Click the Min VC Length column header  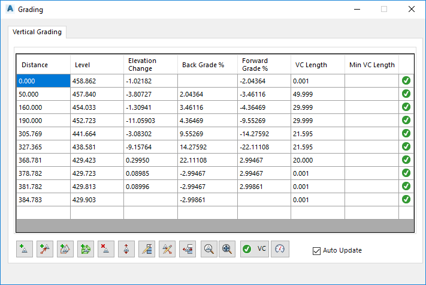tap(371, 65)
